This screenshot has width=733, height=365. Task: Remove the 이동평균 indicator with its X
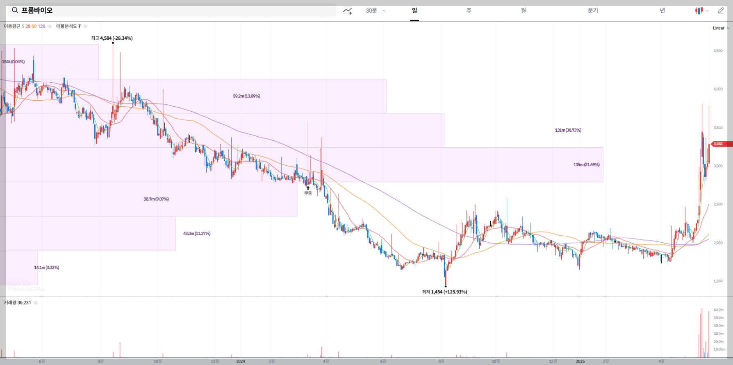coord(50,26)
